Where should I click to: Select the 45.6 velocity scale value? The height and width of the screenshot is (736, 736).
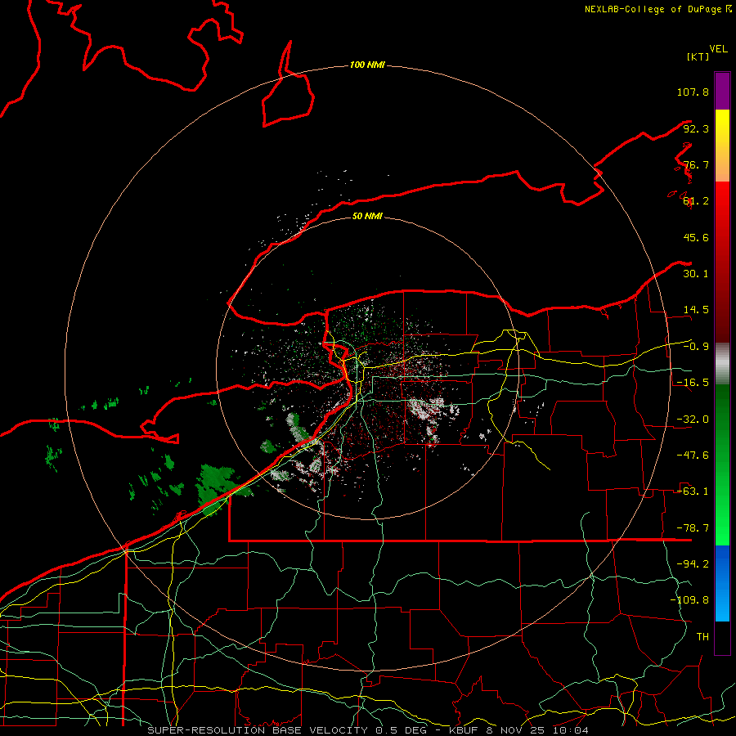tap(696, 237)
